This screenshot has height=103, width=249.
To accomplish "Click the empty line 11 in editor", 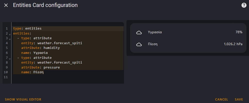I will point(68,77).
